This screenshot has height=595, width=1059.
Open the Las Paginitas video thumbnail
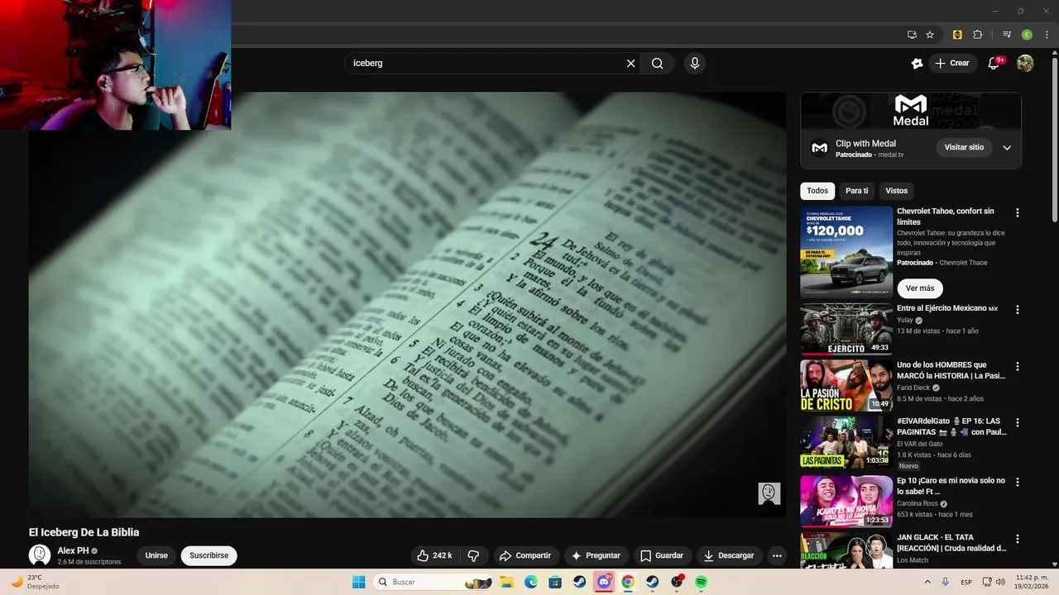(846, 441)
